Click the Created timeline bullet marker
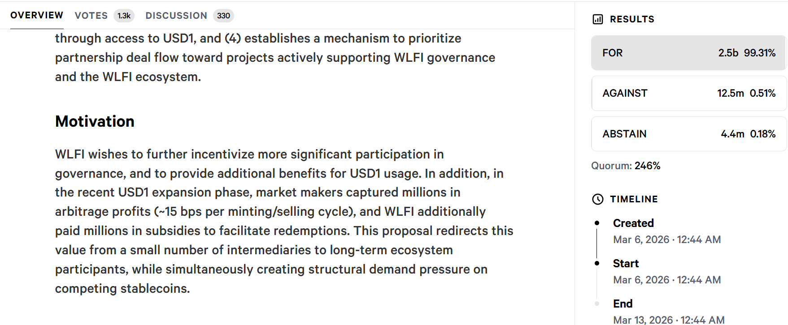Image resolution: width=788 pixels, height=325 pixels. click(596, 222)
